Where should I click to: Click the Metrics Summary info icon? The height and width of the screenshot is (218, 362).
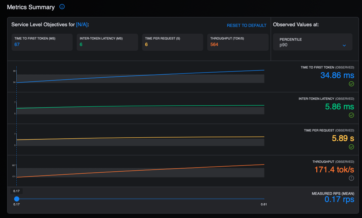pyautogui.click(x=62, y=7)
